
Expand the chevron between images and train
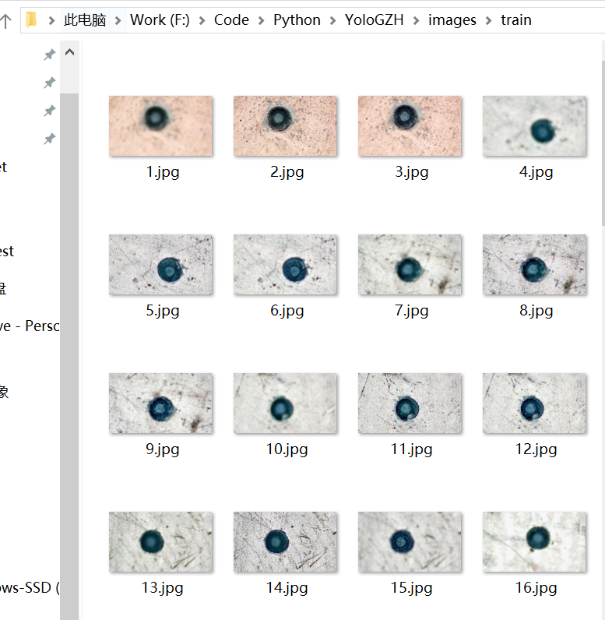coord(488,20)
